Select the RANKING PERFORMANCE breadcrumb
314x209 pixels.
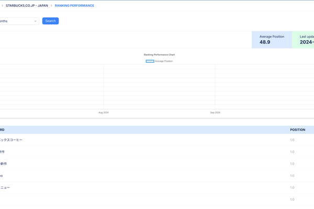coord(74,6)
